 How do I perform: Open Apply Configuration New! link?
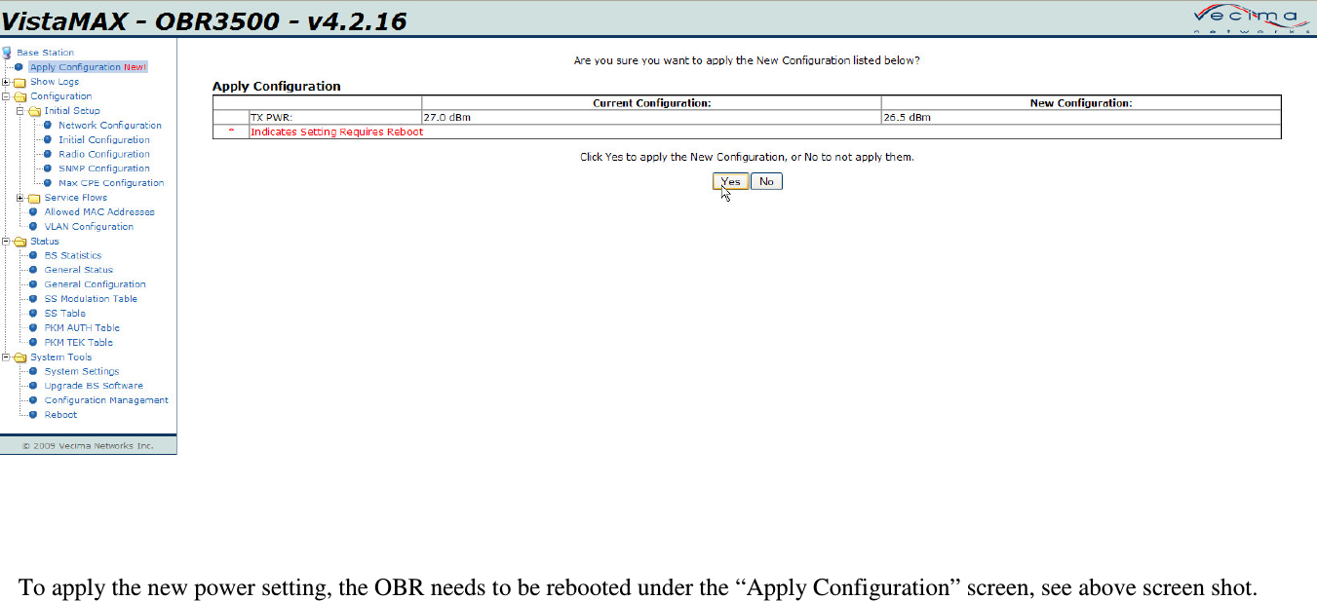[88, 67]
